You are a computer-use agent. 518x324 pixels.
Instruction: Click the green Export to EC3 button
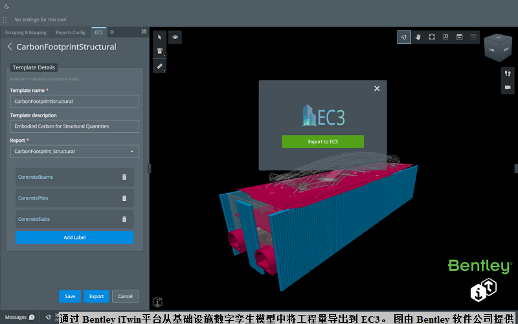click(322, 141)
